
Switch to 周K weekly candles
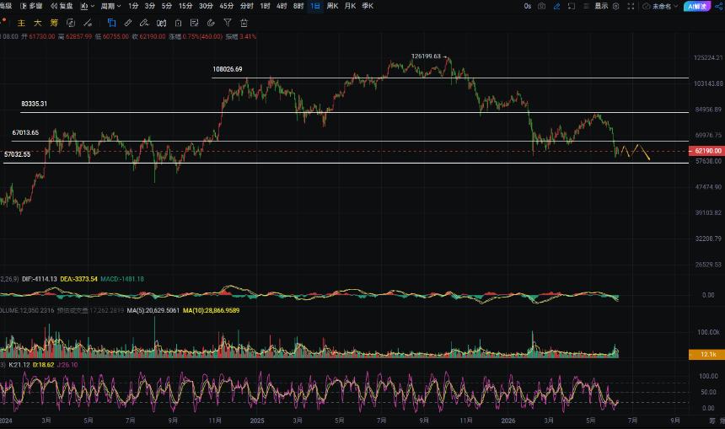[332, 6]
